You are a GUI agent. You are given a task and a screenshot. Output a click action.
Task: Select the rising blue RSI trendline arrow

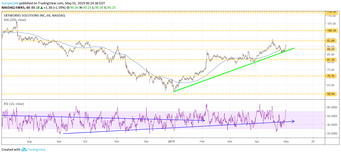pos(179,127)
